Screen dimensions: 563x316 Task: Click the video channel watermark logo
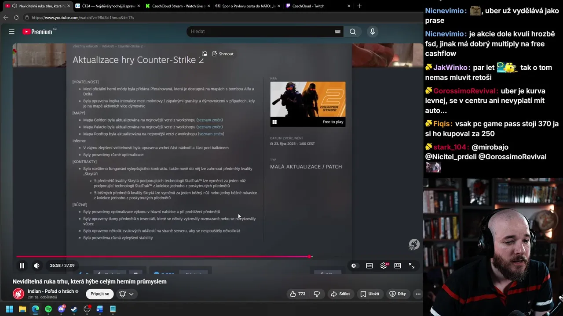414,244
